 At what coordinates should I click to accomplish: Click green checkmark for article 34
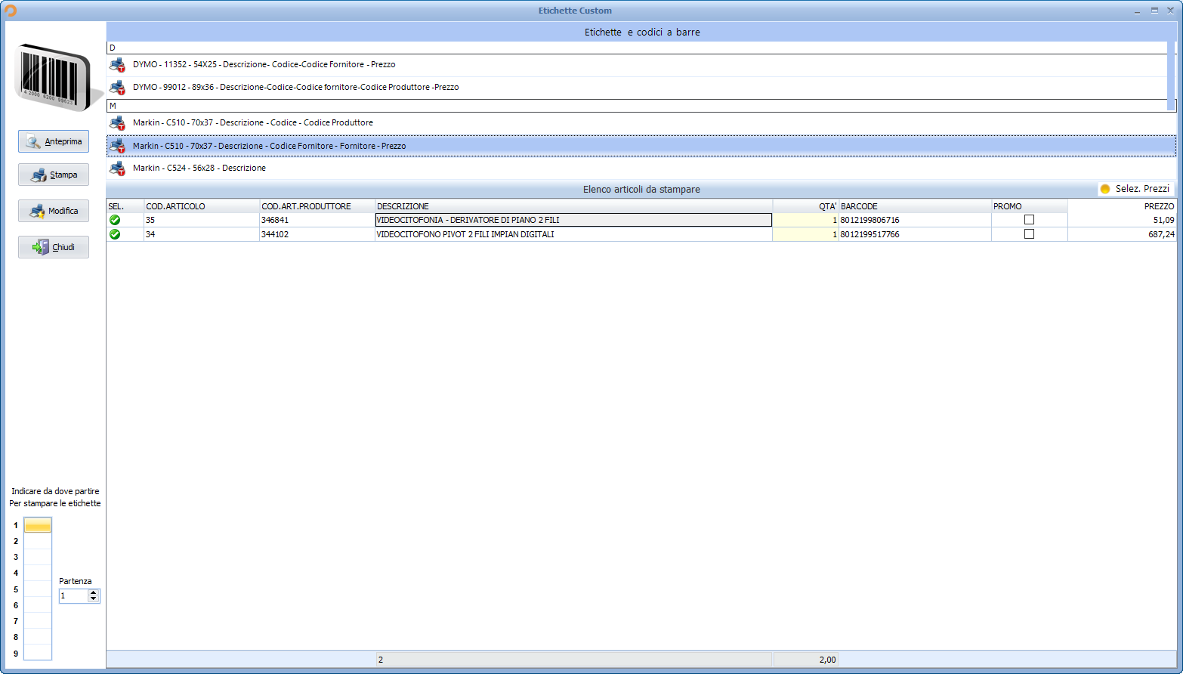coord(115,234)
